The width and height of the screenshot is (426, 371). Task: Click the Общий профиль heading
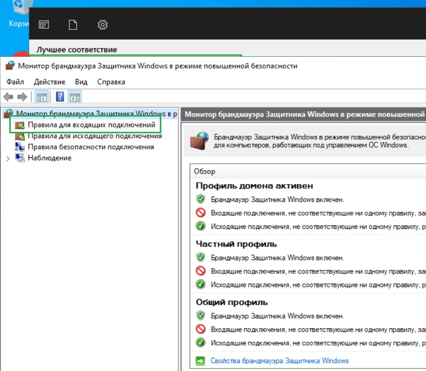[232, 302]
